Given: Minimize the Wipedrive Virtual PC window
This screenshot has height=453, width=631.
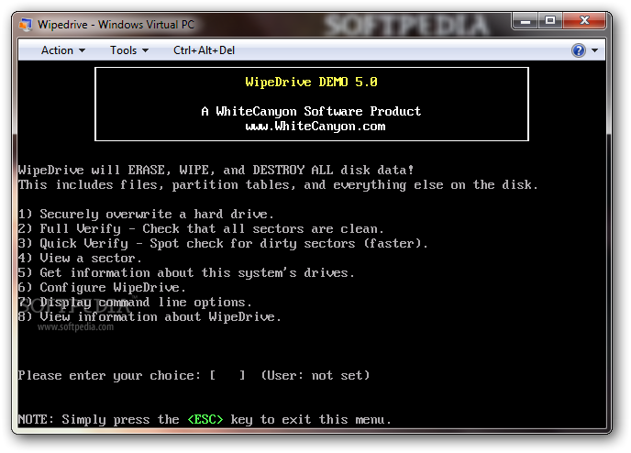Looking at the screenshot, I should [526, 21].
